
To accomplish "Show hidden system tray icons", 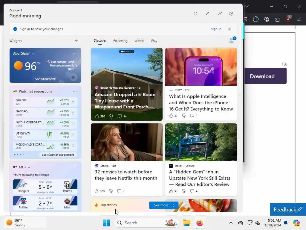I will click(231, 223).
